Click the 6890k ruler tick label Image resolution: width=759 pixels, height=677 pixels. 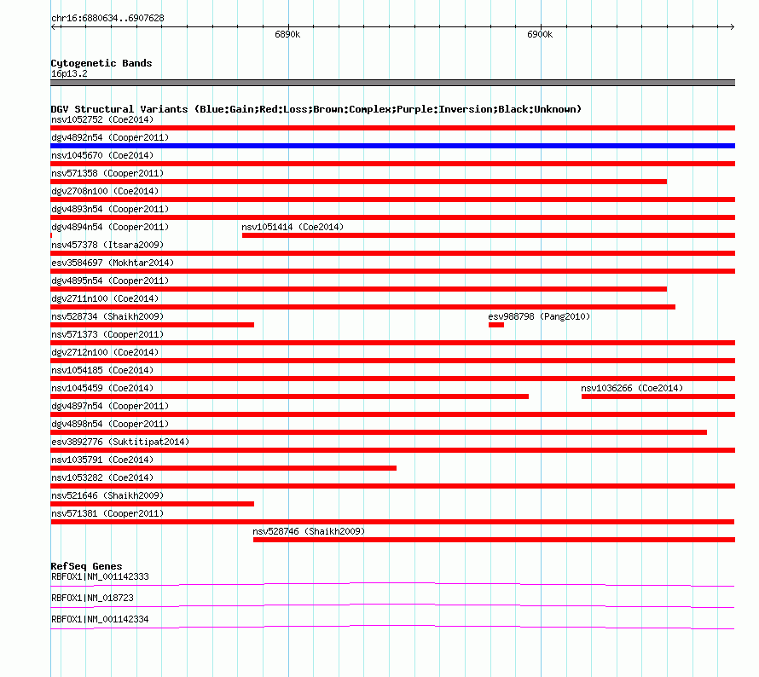tap(287, 34)
